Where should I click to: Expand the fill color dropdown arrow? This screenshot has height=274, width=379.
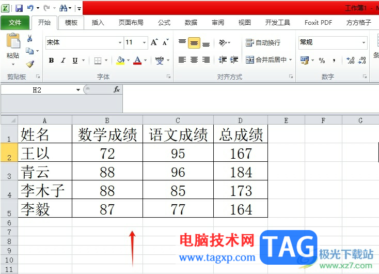pyautogui.click(x=129, y=60)
